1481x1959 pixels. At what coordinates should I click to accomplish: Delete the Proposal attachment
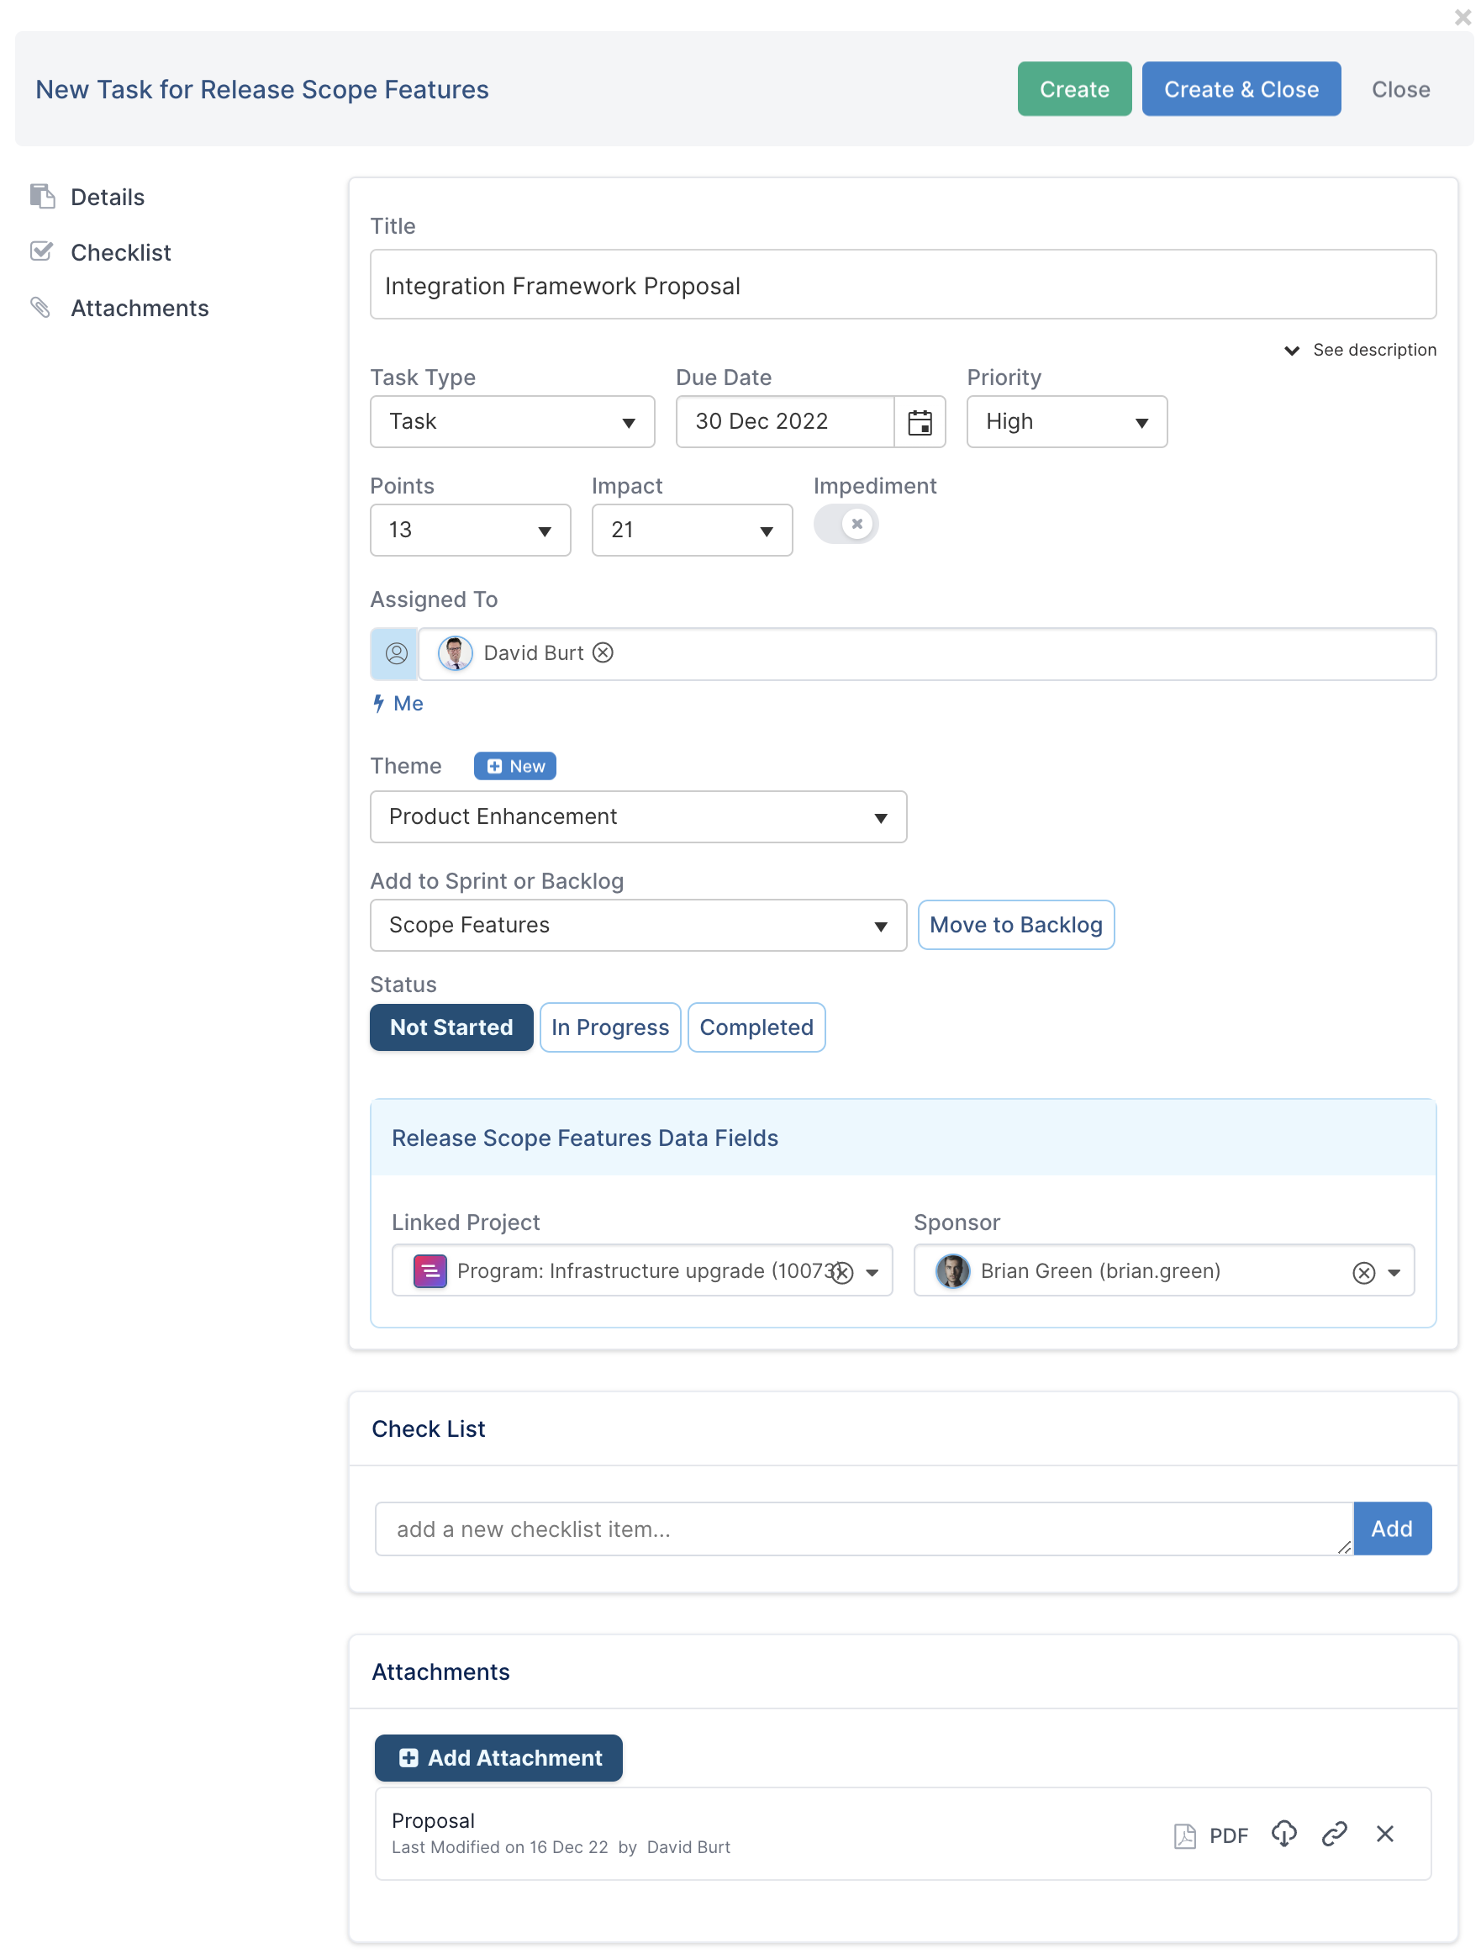coord(1384,1834)
